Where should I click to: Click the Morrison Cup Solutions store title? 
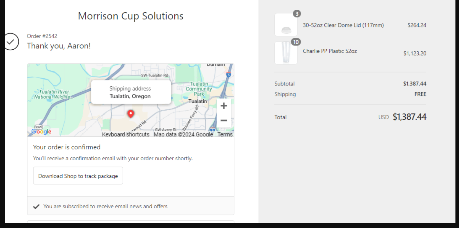point(131,16)
